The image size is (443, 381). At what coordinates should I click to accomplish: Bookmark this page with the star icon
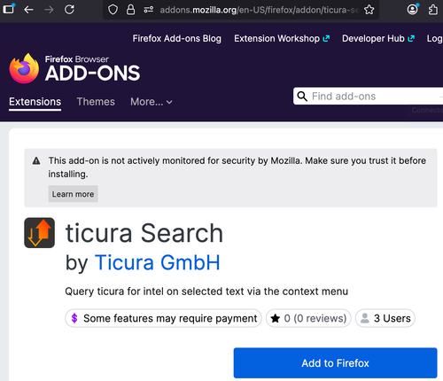coord(369,10)
